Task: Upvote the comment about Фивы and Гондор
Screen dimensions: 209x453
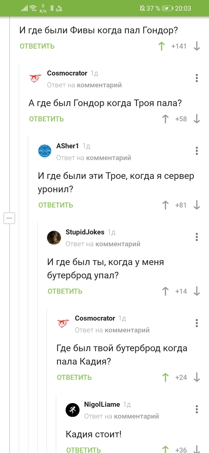Action: (162, 46)
